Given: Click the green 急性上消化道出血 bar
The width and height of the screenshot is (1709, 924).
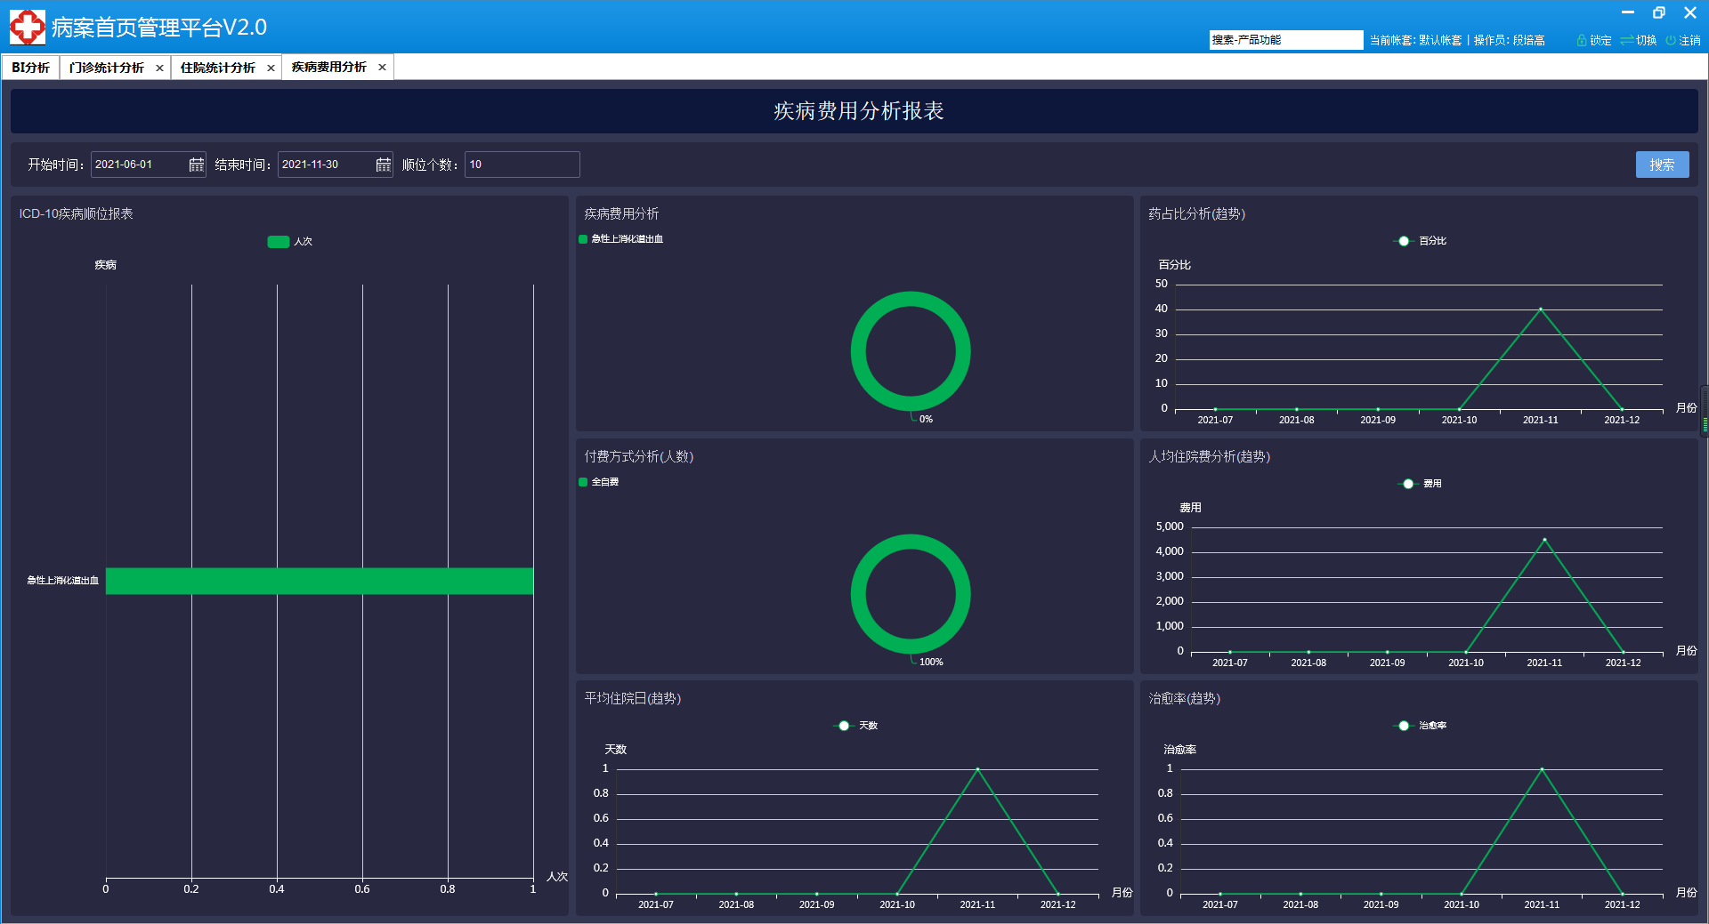Looking at the screenshot, I should click(x=320, y=581).
